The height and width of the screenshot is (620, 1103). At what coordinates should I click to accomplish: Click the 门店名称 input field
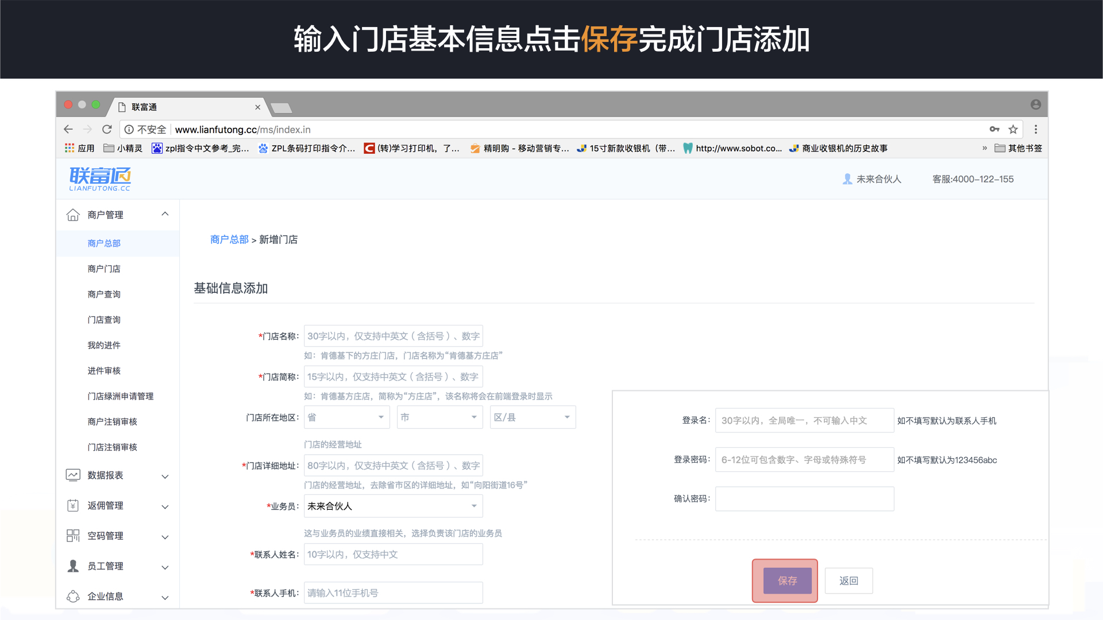point(394,336)
